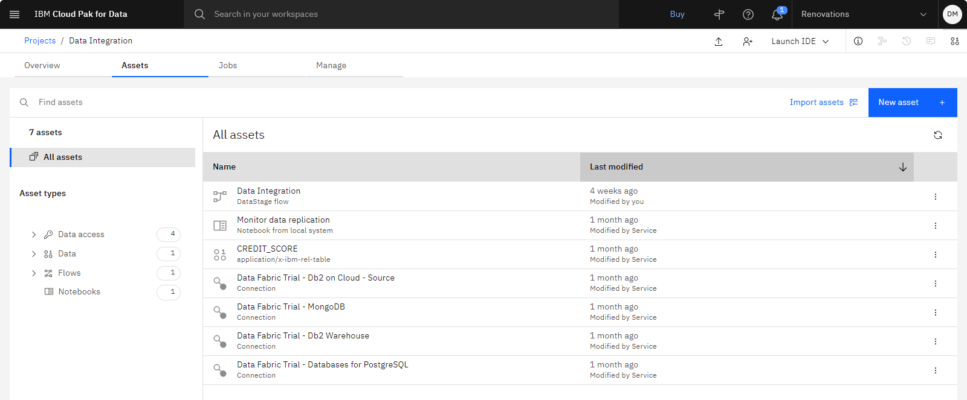The image size is (967, 400).
Task: Click the notebook icon for Monitor data replication
Action: tap(220, 226)
